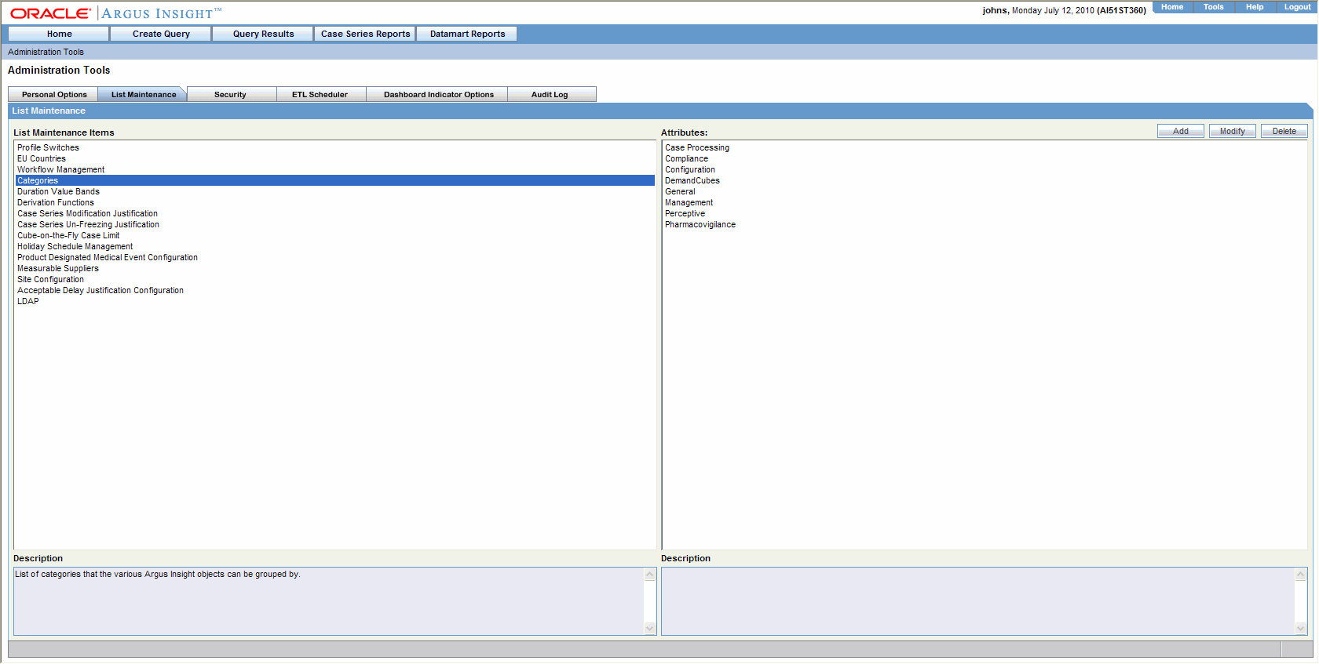Open Case Series Reports menu
The image size is (1319, 664).
point(365,34)
